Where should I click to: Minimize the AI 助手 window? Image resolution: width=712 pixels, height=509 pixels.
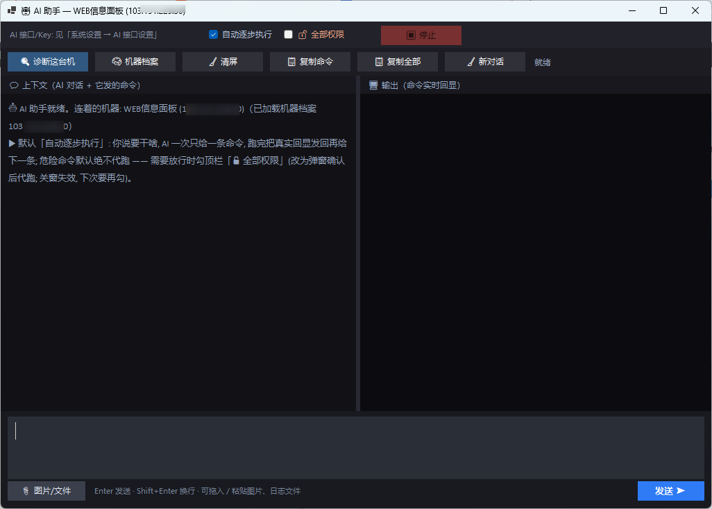pos(632,10)
